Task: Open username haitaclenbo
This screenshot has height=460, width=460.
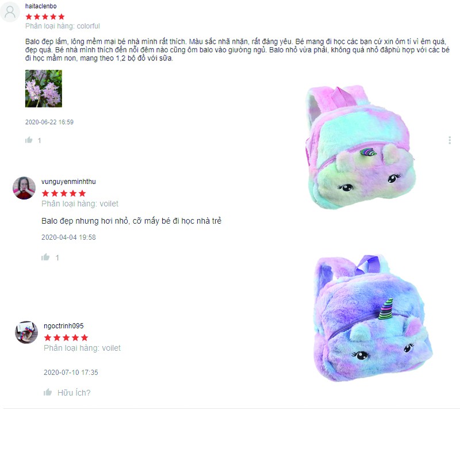Action: 41,6
